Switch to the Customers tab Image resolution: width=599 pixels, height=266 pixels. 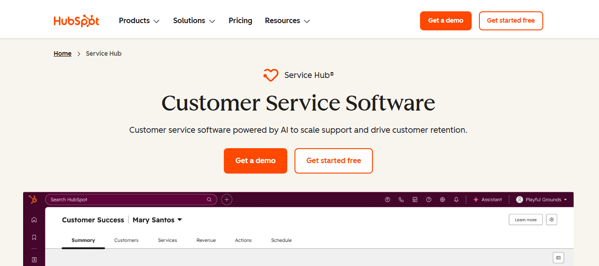coord(126,240)
